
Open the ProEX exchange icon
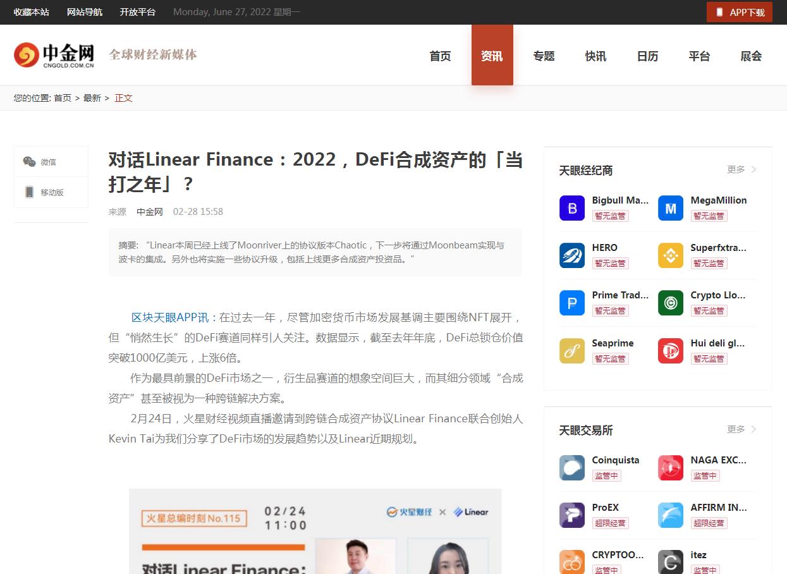[x=572, y=515]
